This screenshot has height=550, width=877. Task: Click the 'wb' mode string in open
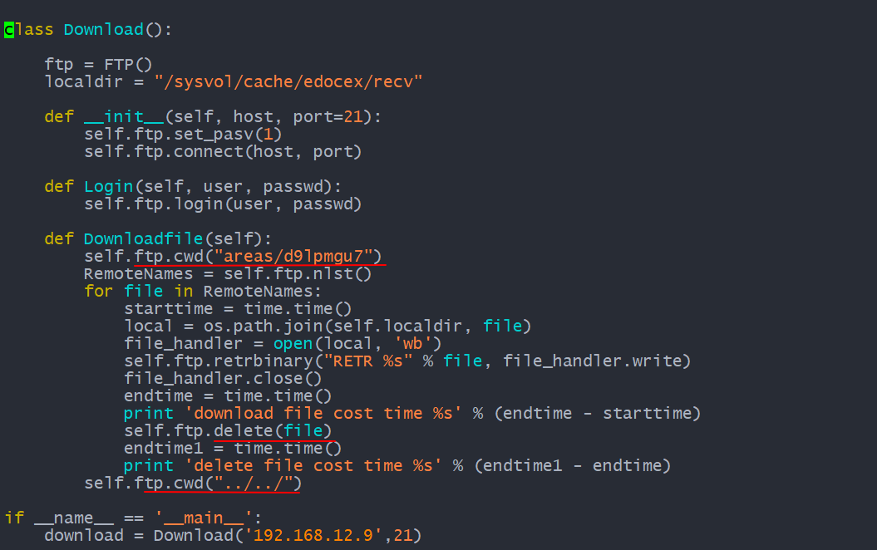pos(412,343)
